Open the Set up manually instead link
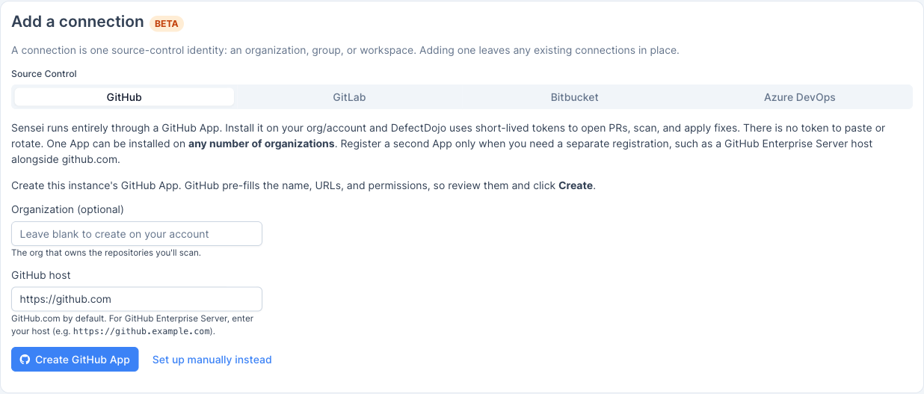The height and width of the screenshot is (394, 924). [x=212, y=360]
